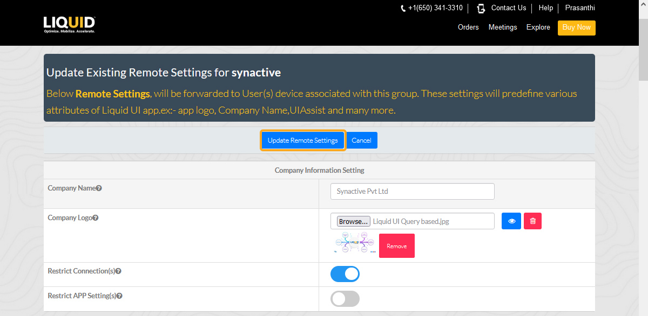Click the 'Update Existing Remote Settings for synactive' heading

pyautogui.click(x=164, y=72)
